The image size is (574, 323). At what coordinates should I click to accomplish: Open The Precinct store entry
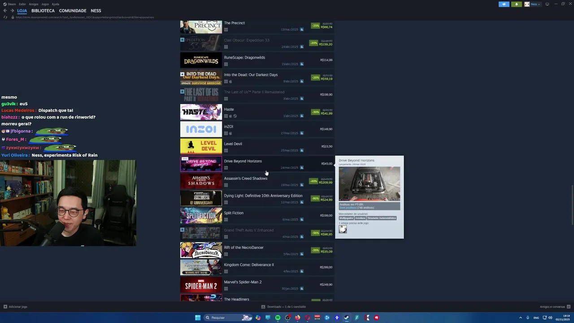pos(256,26)
